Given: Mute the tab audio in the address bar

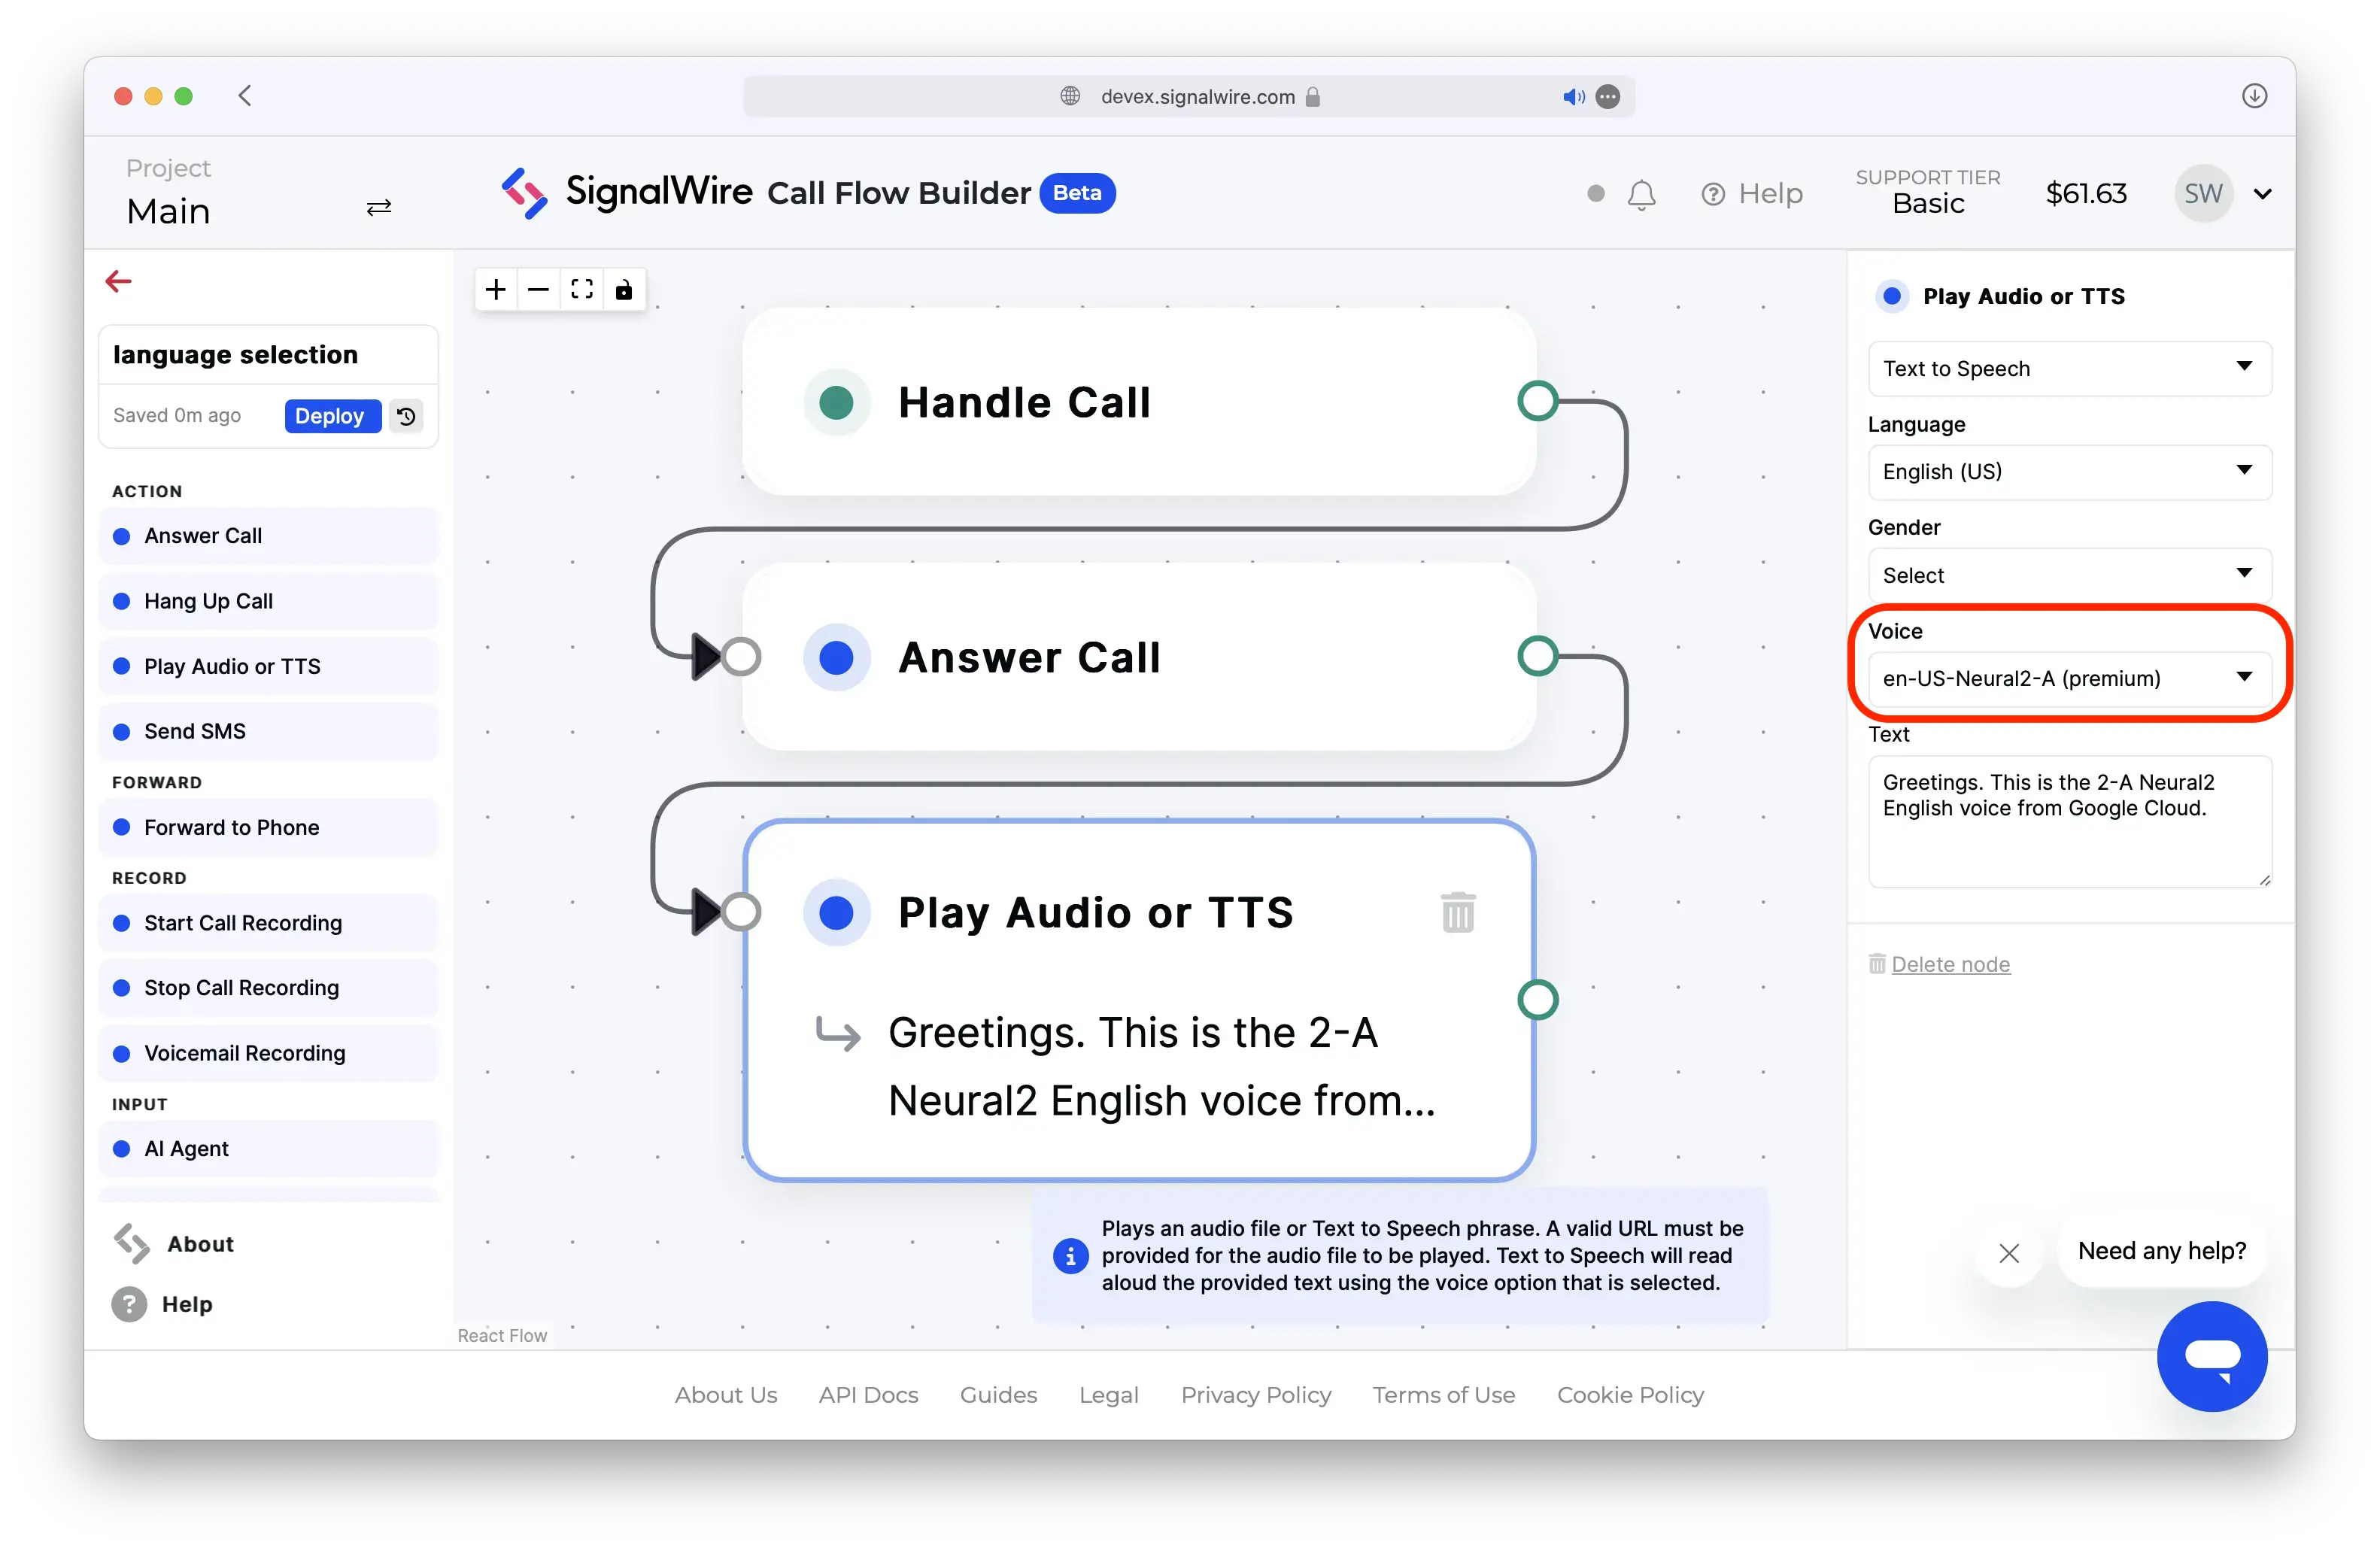Looking at the screenshot, I should tap(1572, 96).
